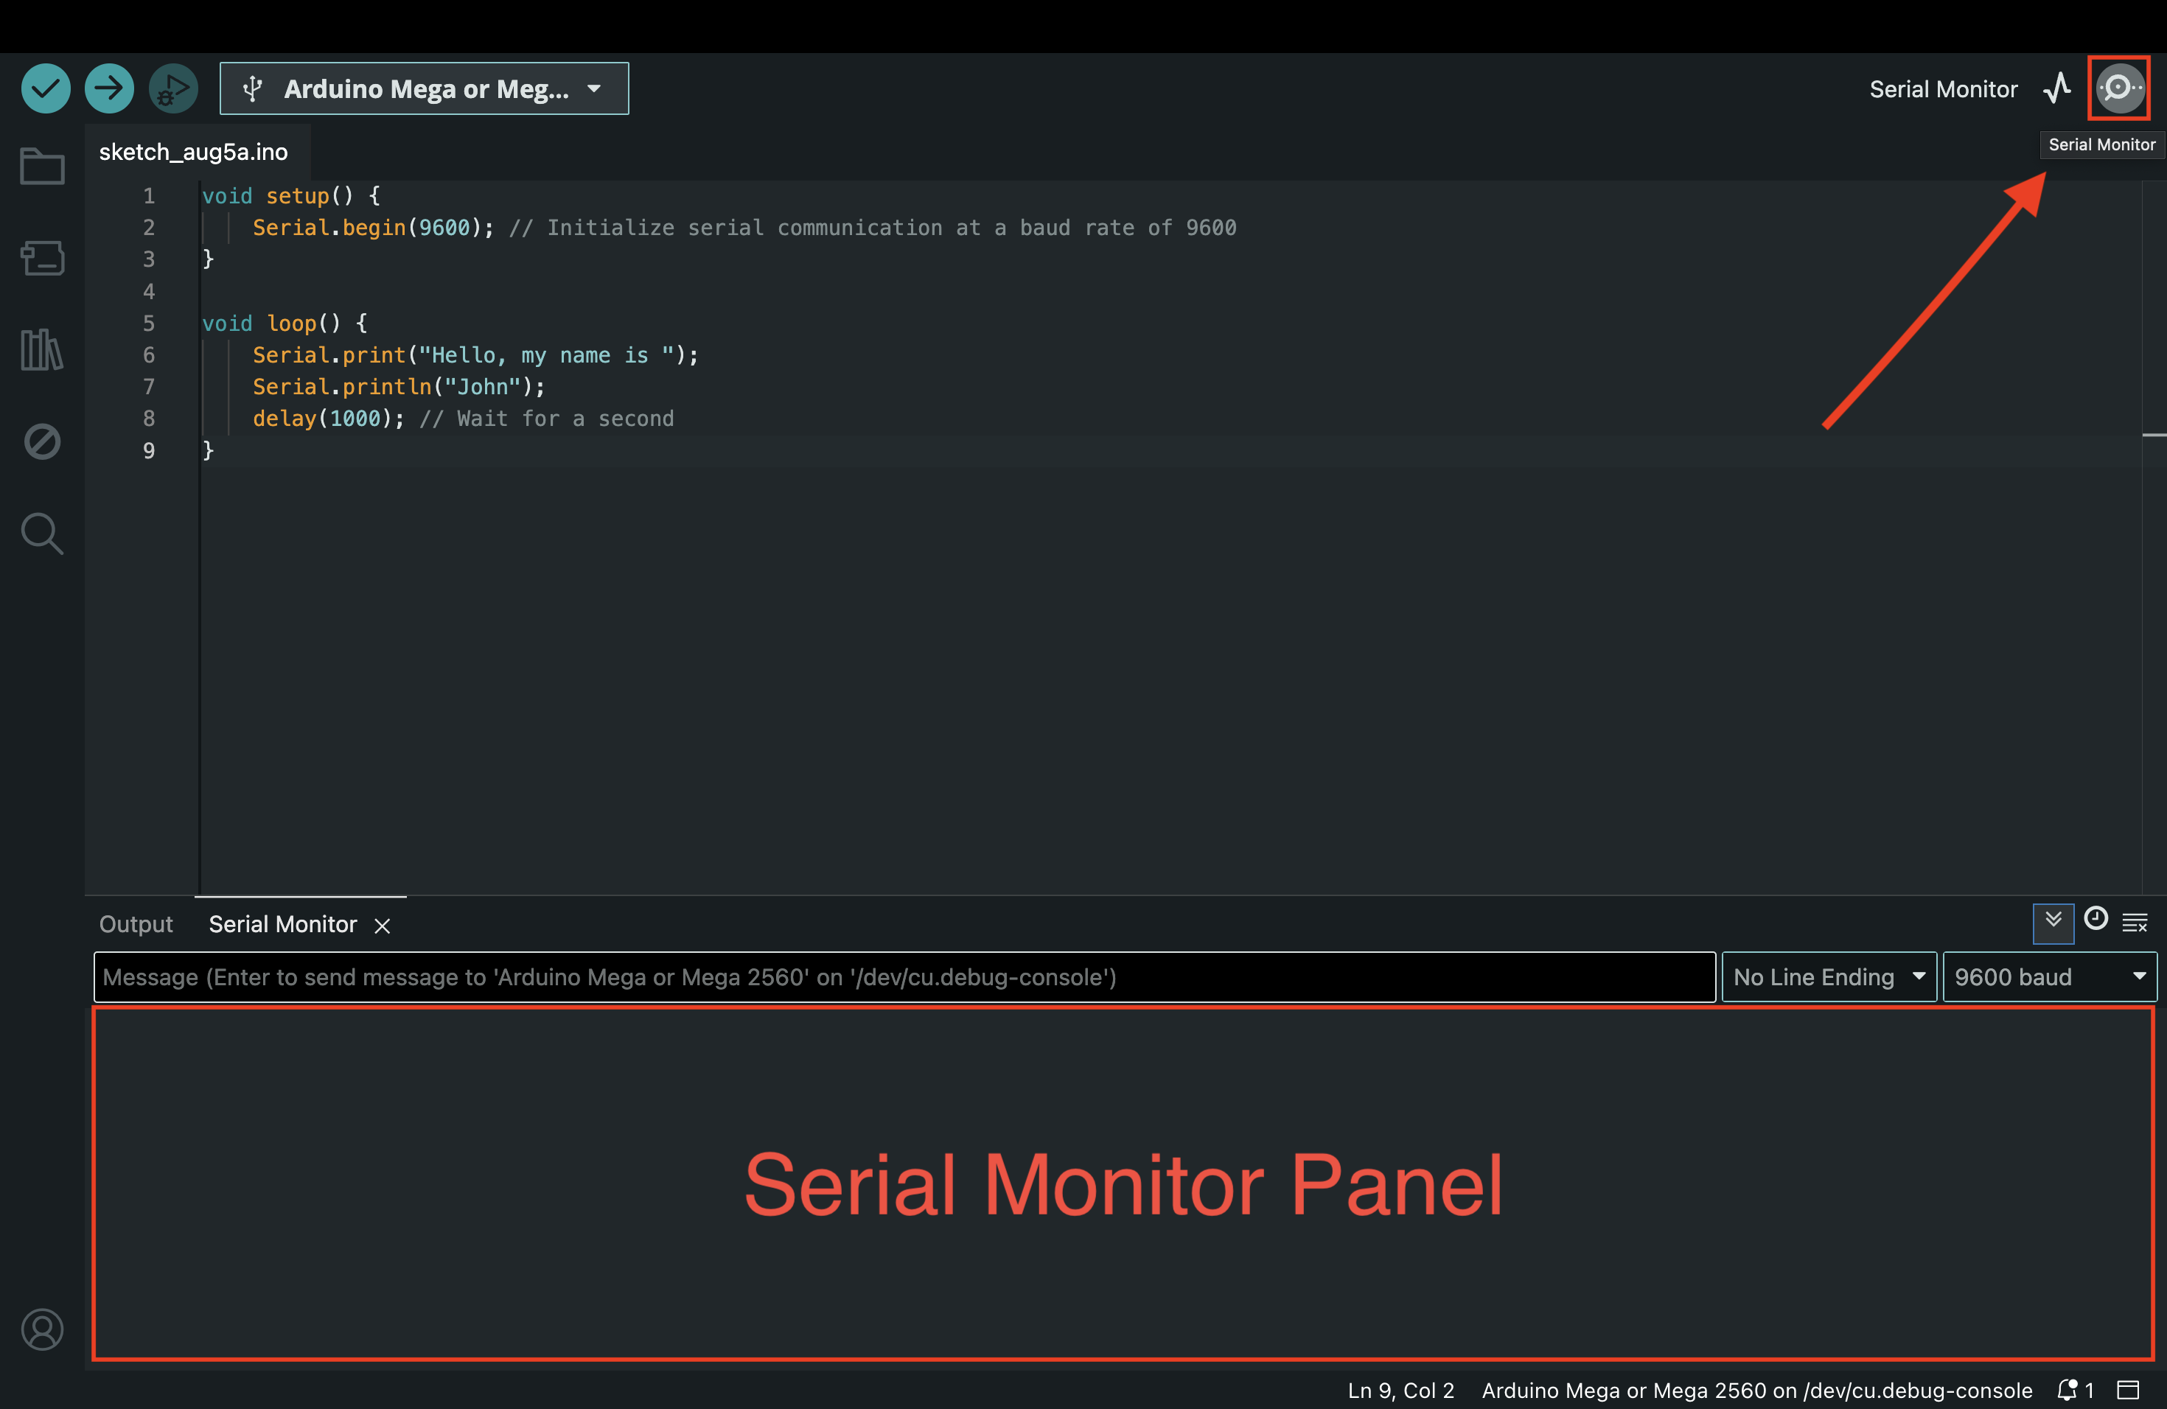Close the Serial Monitor tab

click(383, 926)
